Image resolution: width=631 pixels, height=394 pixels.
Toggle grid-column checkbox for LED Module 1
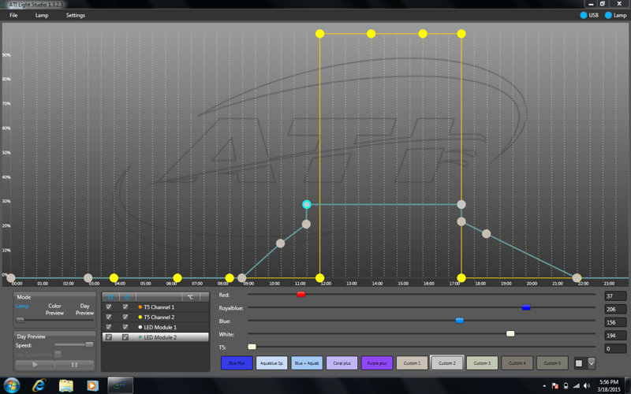tap(109, 327)
